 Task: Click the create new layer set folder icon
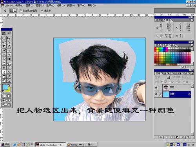click(x=172, y=137)
